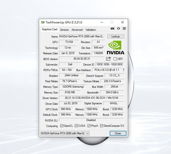Click the Default Clock row Boost 1230 MHz
The image size is (171, 154).
(117, 115)
